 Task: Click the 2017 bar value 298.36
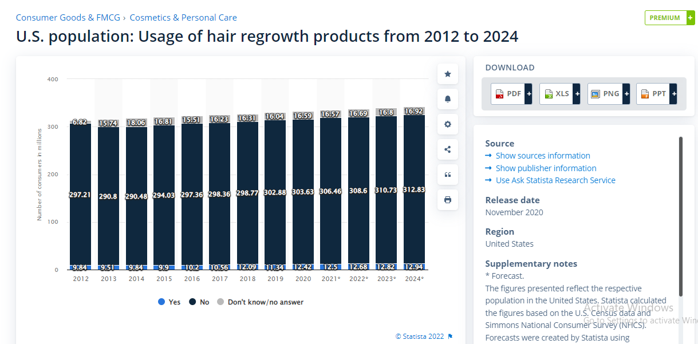click(x=220, y=194)
